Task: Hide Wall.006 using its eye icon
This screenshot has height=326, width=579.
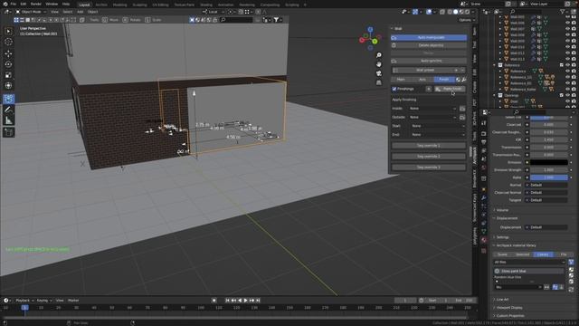Action: [x=567, y=23]
